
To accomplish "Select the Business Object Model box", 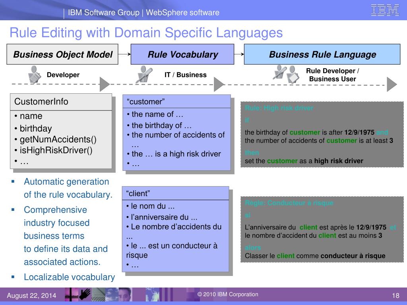I will click(62, 54).
